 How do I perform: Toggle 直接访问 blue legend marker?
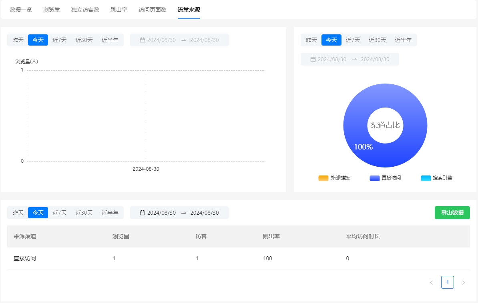coord(374,178)
